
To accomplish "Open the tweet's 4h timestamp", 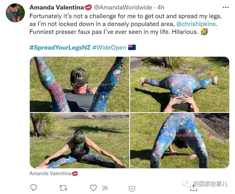I will [161, 7].
